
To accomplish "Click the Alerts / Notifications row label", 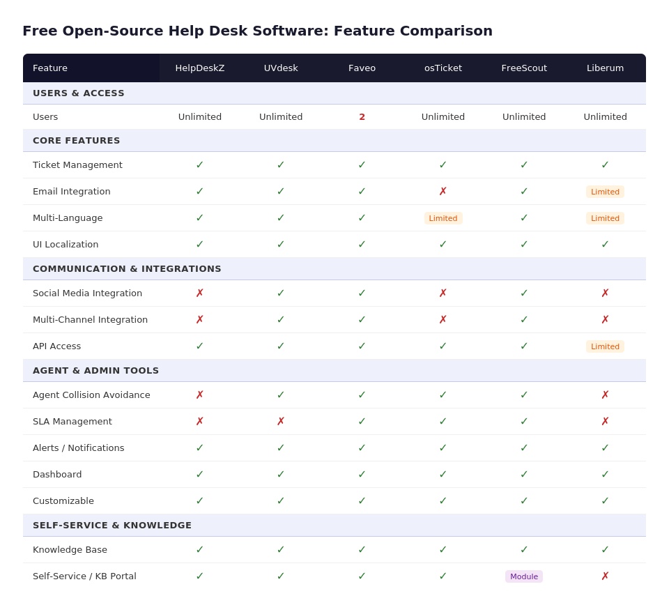I will 78,447.
